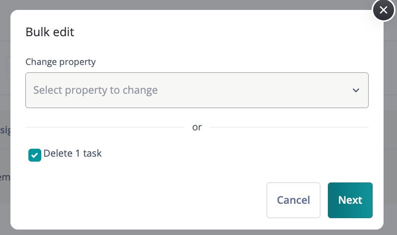Screen dimensions: 397x235
Task: Proceed with the teal Next button
Action: [x=350, y=200]
